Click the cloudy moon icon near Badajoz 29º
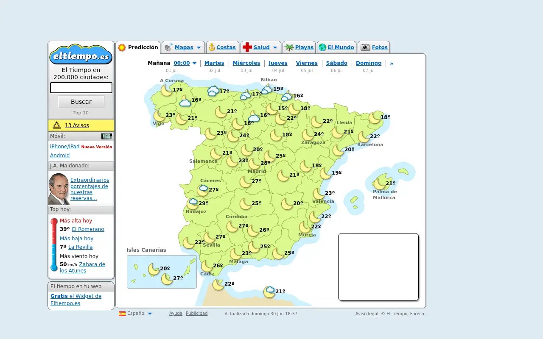The height and width of the screenshot is (339, 543). pyautogui.click(x=193, y=204)
